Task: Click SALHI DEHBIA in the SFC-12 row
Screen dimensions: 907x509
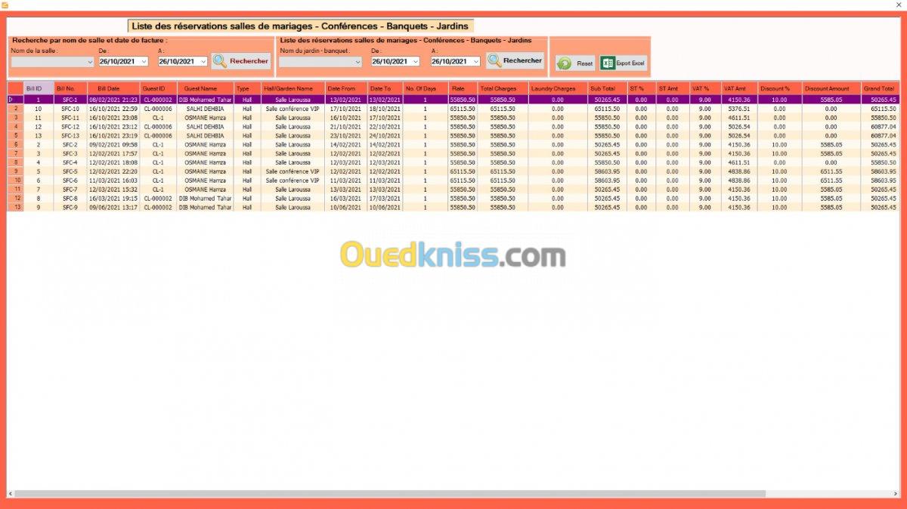Action: point(206,127)
